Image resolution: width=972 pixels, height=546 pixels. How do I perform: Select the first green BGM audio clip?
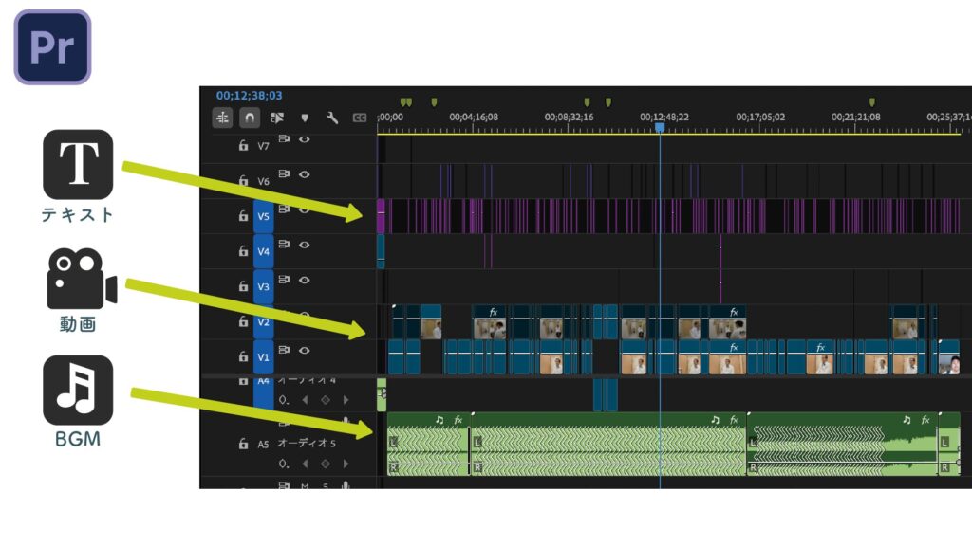tap(427, 445)
